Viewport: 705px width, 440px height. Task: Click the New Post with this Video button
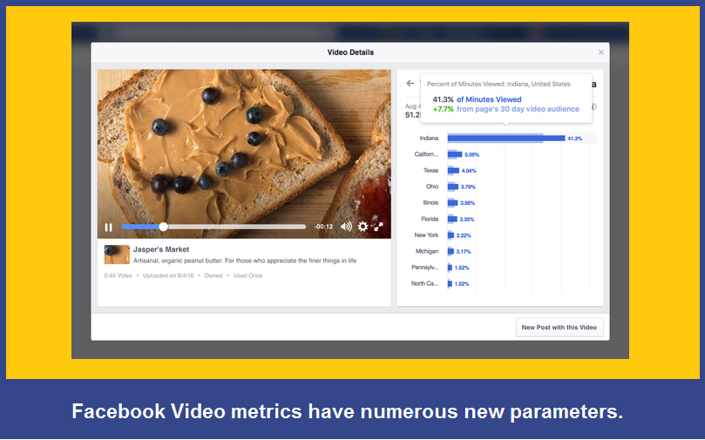coord(559,328)
